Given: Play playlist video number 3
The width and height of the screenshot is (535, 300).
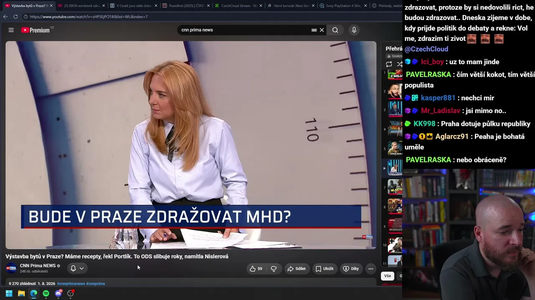Looking at the screenshot, I should point(395,110).
